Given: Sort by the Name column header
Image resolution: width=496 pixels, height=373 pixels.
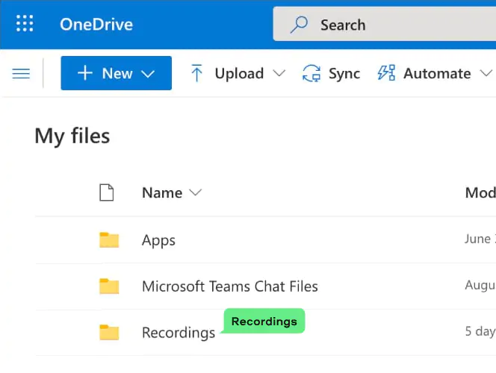Looking at the screenshot, I should click(162, 192).
